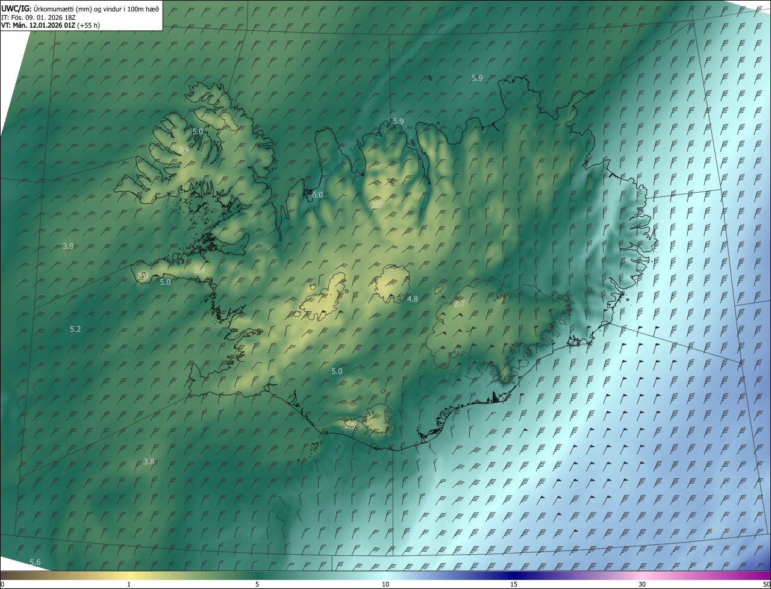This screenshot has height=589, width=771.
Task: Click the 5 tick label on the color scale
Action: click(257, 584)
